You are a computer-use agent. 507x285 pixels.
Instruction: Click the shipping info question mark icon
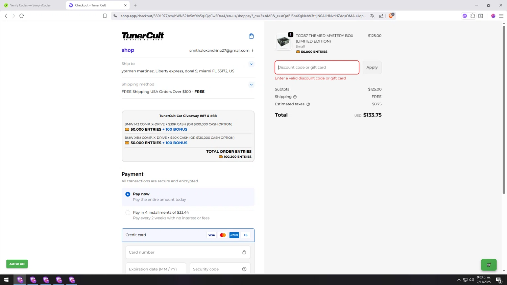pos(295,97)
